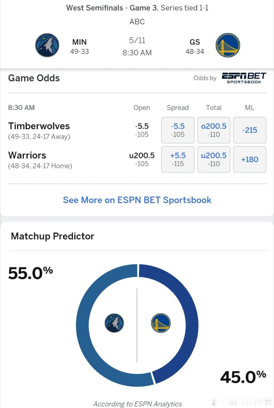This screenshot has height=408, width=274.
Task: Choose Warriors +180 moneyline
Action: click(x=250, y=159)
